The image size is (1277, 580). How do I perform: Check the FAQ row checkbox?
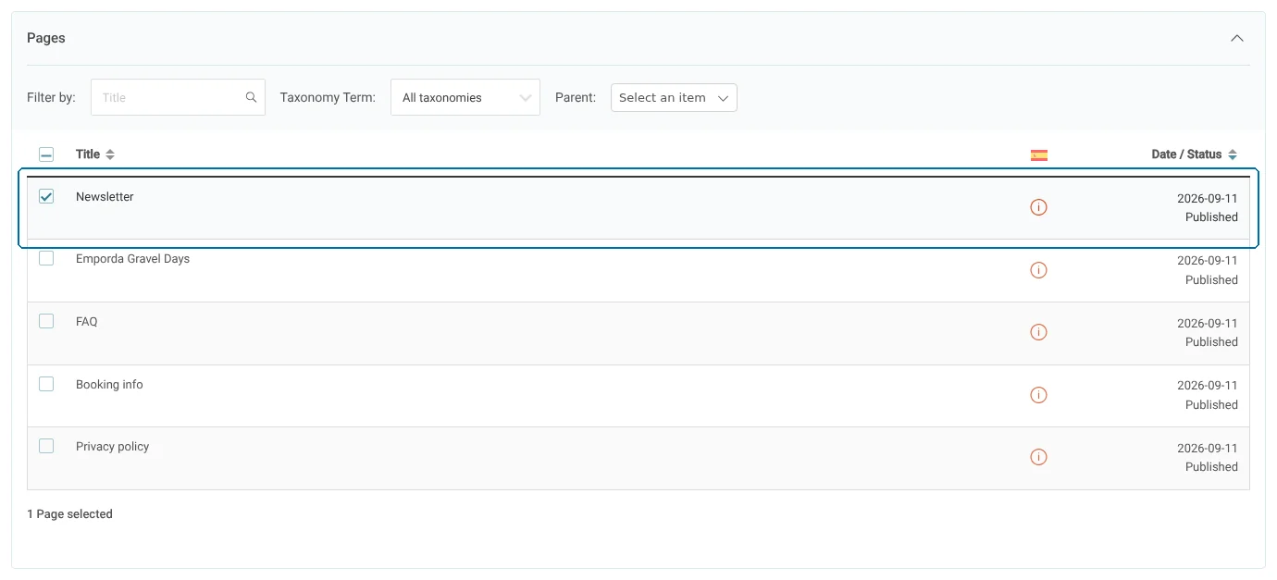coord(46,321)
